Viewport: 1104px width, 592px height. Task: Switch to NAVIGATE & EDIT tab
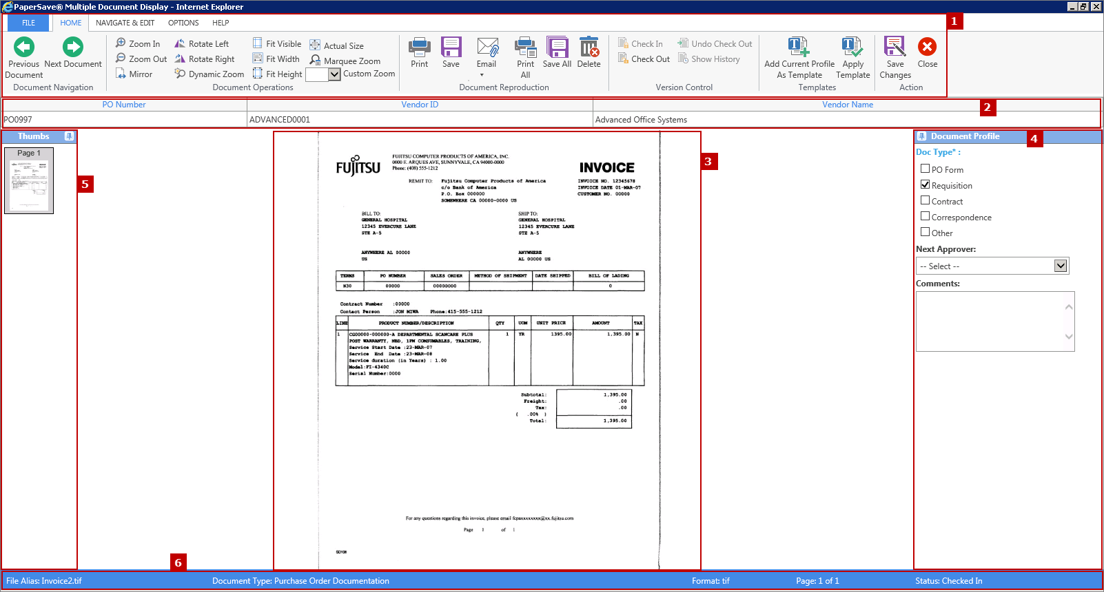coord(125,23)
